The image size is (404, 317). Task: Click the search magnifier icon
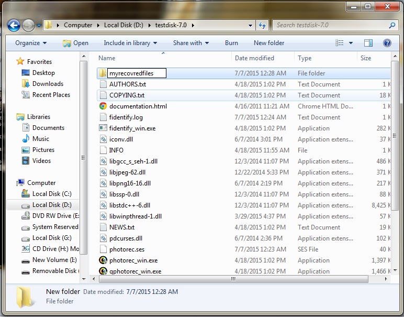[x=392, y=25]
